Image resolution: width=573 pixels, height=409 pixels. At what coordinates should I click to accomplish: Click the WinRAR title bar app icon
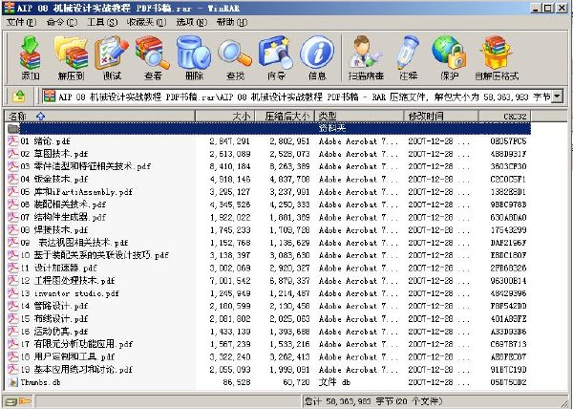point(10,8)
